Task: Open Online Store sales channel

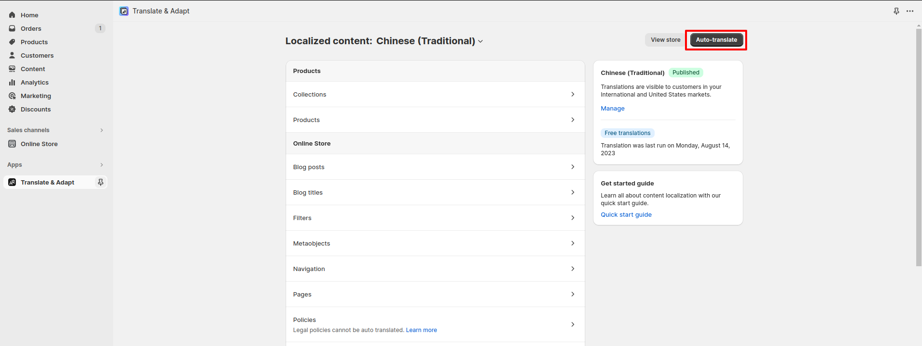Action: click(39, 144)
